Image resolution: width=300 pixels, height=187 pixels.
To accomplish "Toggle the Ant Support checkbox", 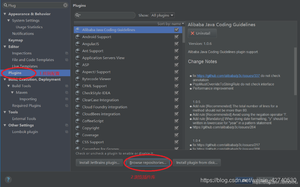I will click(x=176, y=51).
